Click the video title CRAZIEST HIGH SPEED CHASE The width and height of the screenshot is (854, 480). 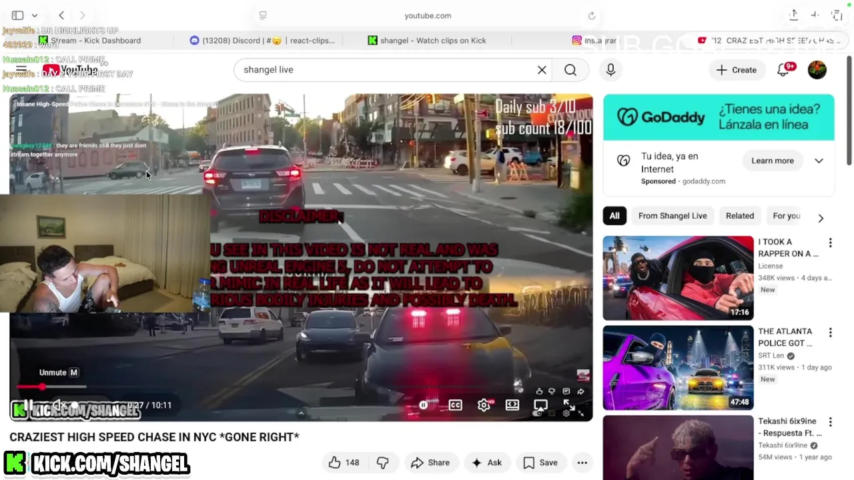coord(154,437)
